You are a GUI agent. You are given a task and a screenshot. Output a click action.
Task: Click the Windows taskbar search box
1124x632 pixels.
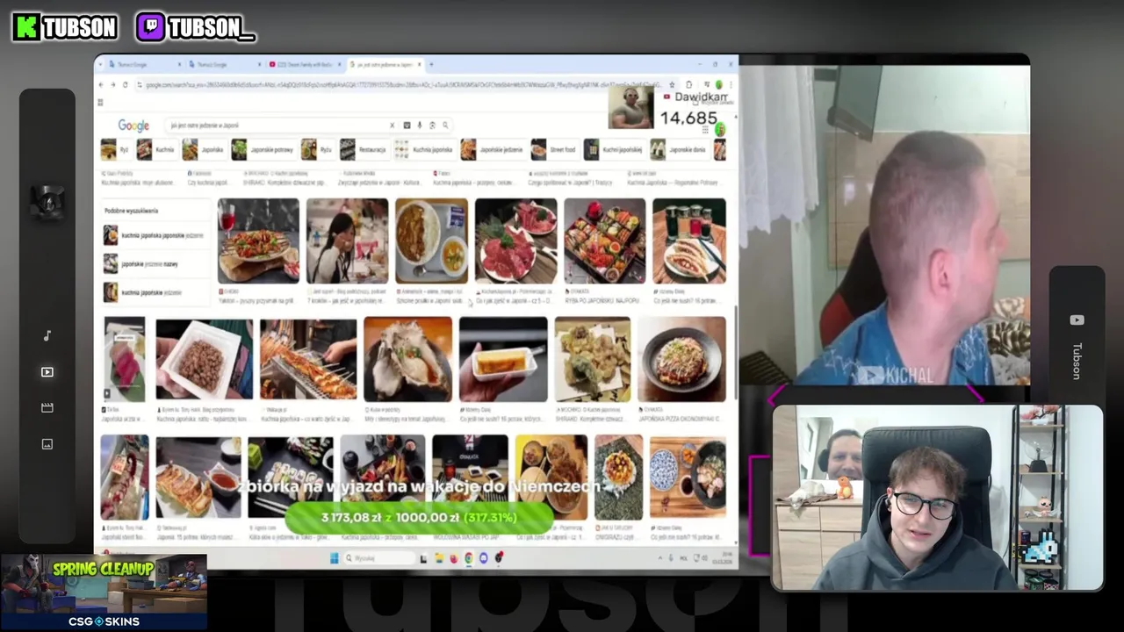tap(378, 558)
